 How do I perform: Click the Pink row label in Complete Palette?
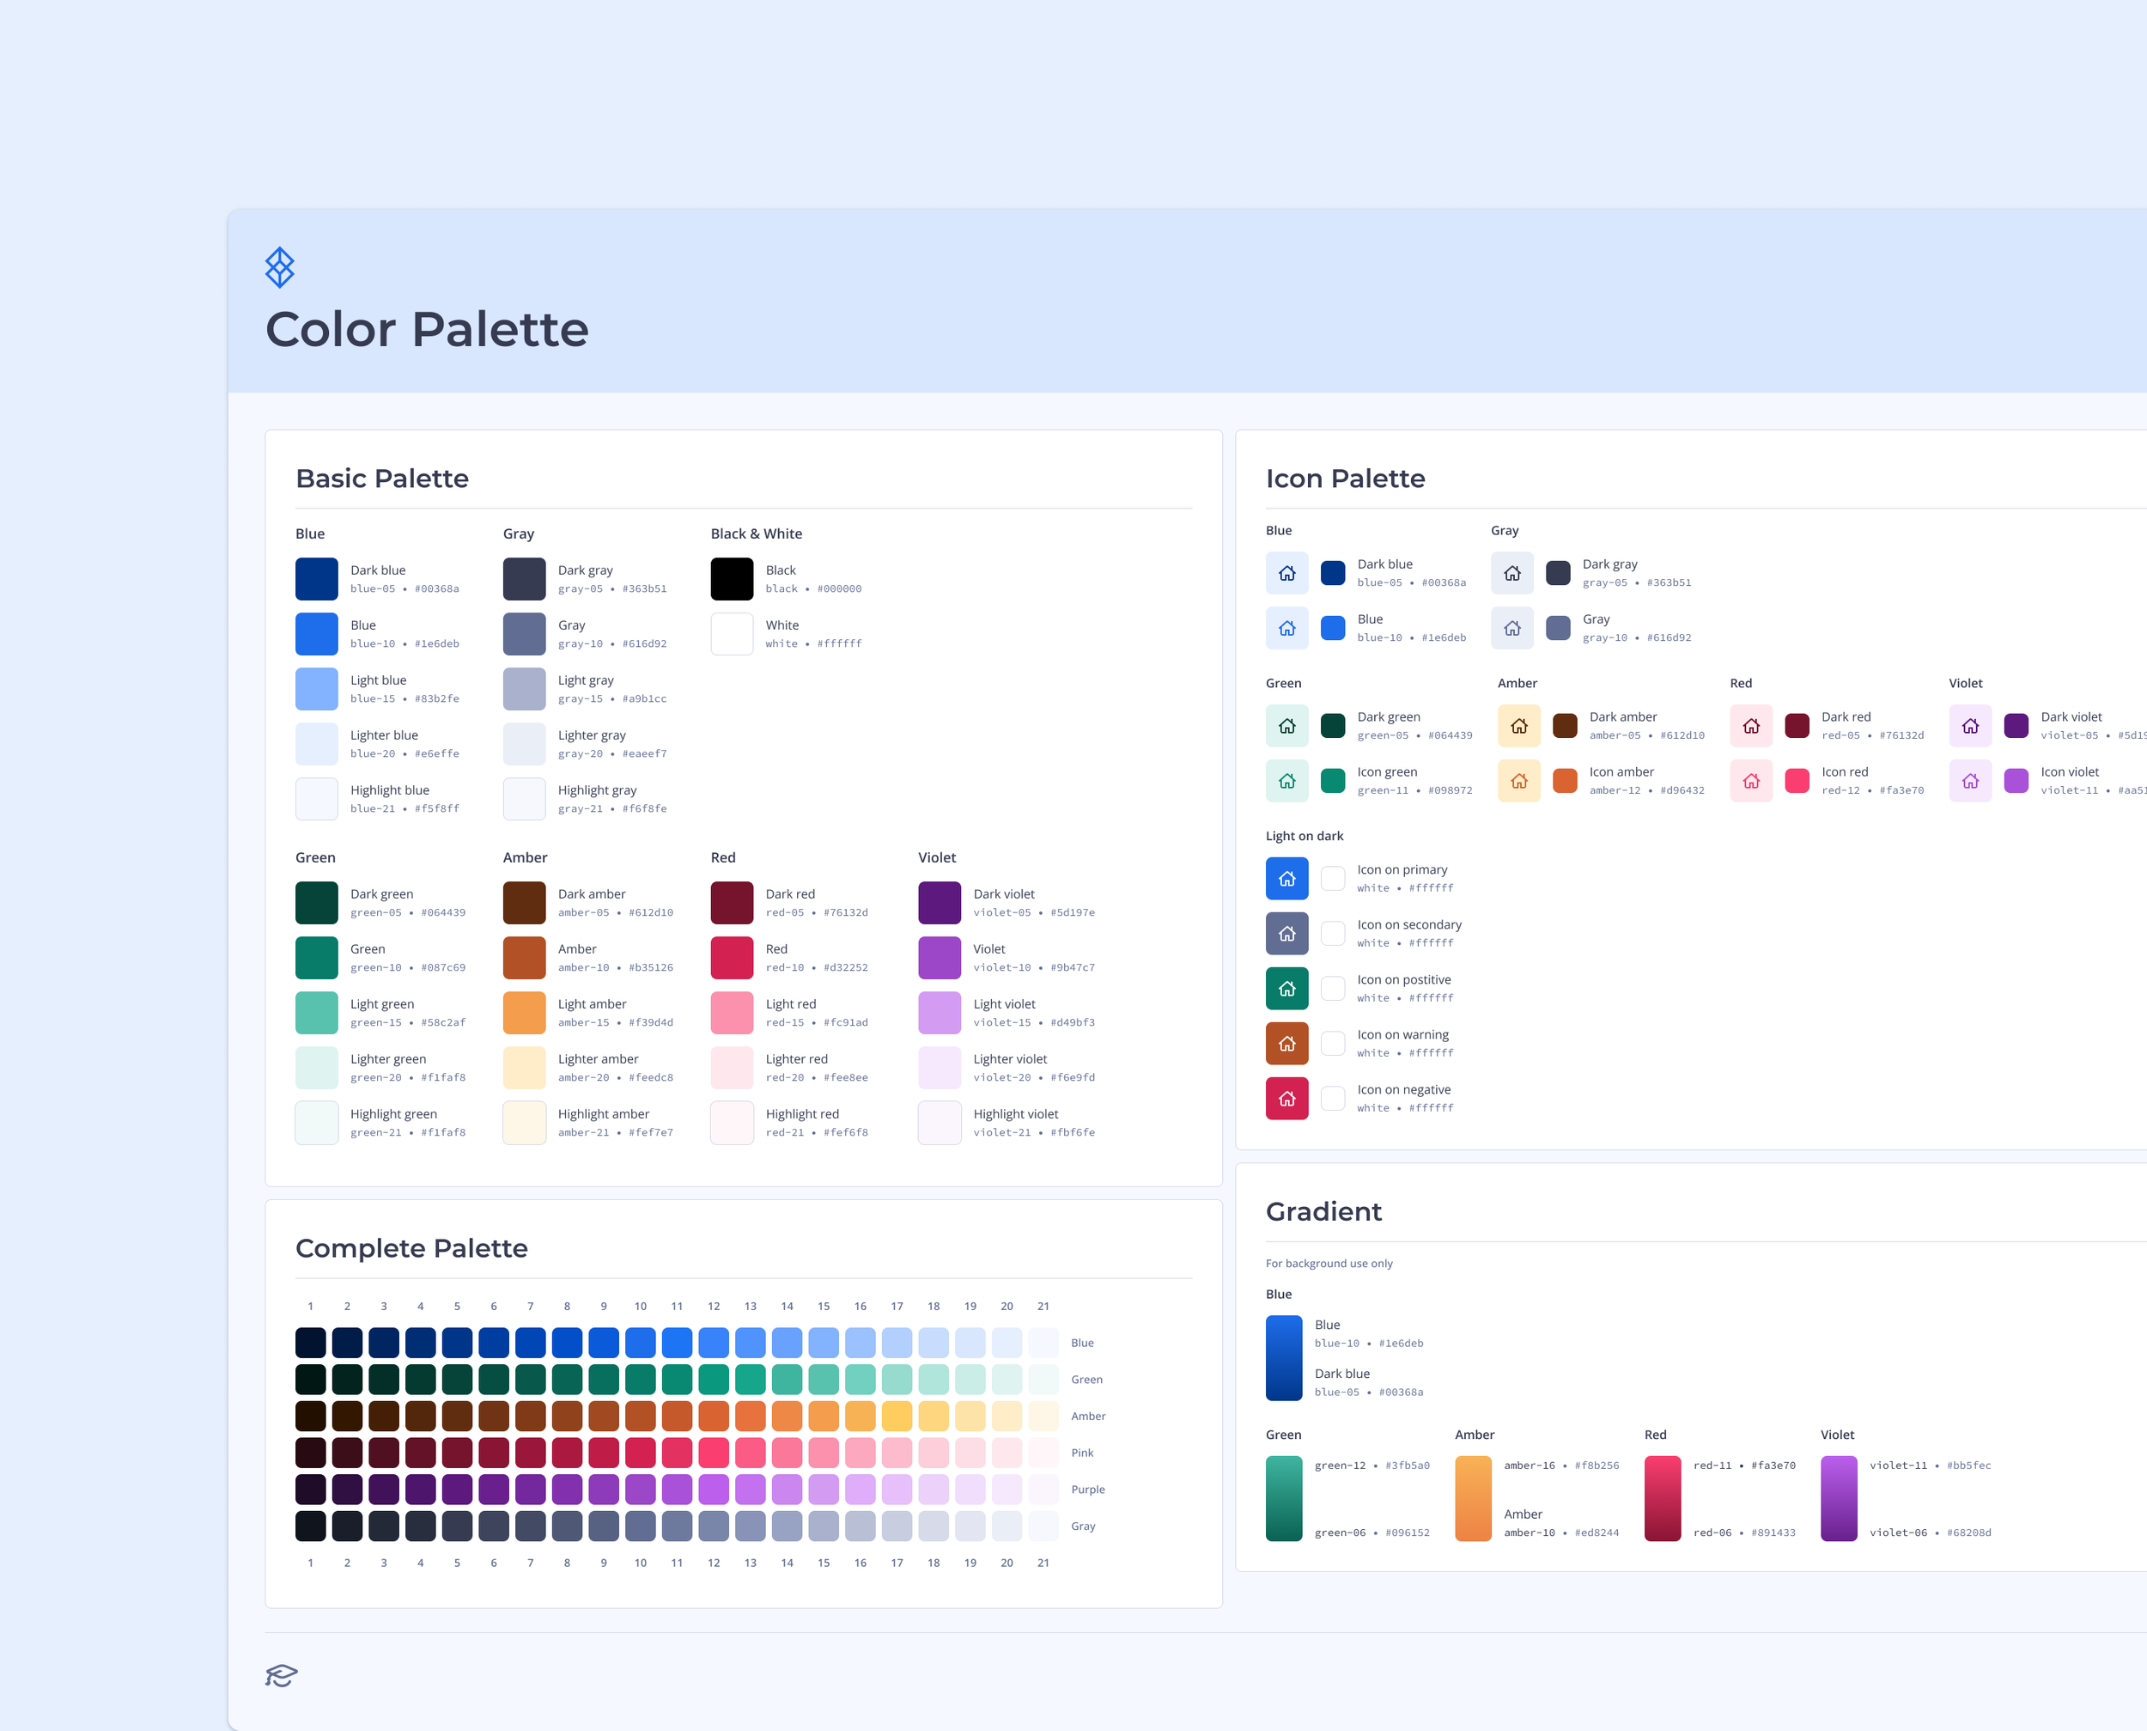tap(1082, 1453)
